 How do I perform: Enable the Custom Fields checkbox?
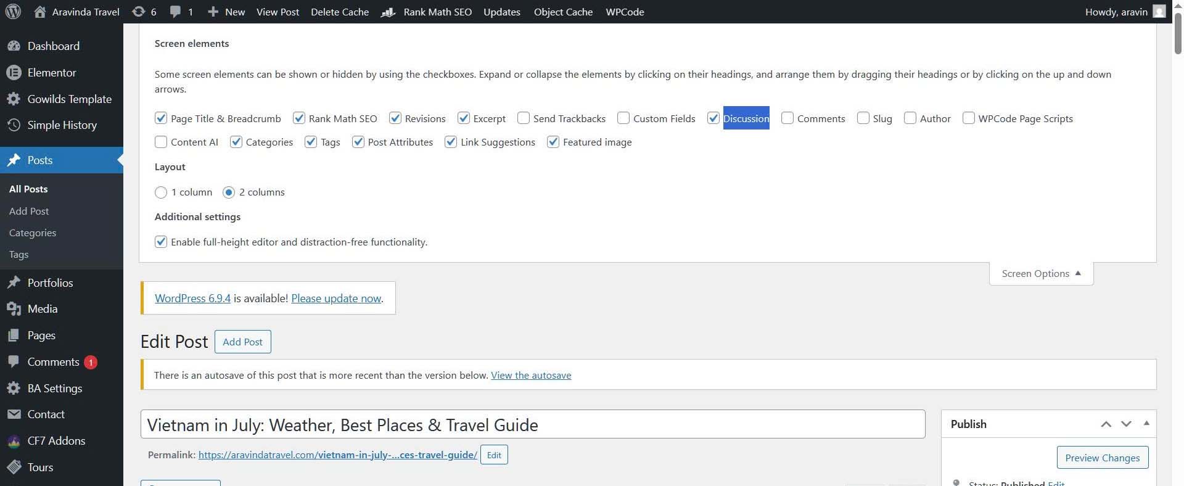point(623,118)
